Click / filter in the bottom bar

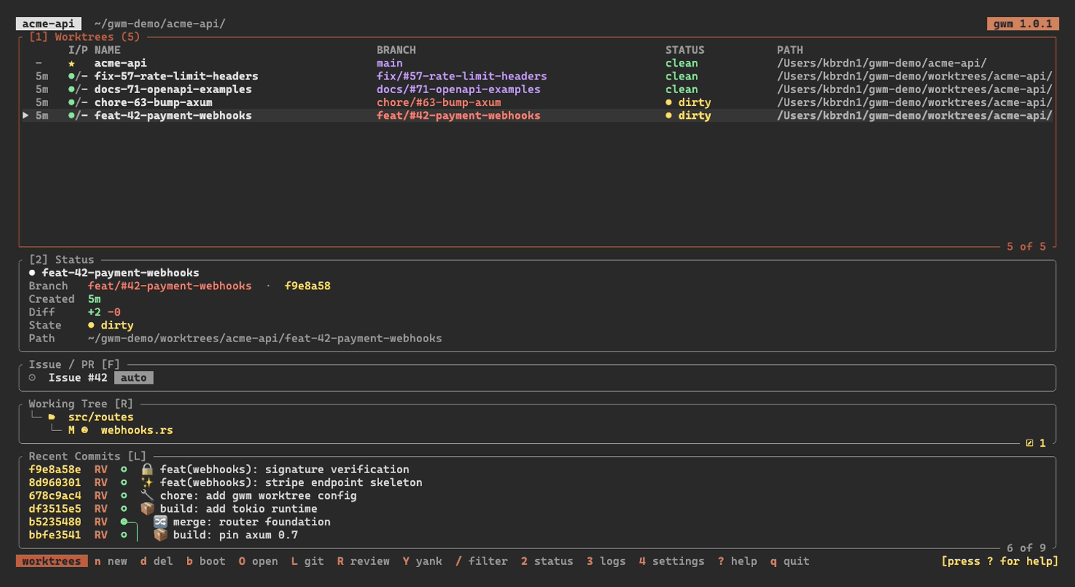tap(482, 561)
